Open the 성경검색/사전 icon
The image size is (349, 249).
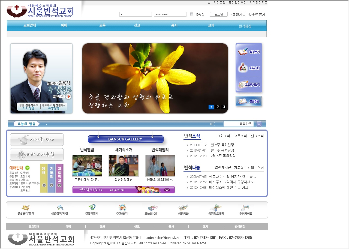pyautogui.click(x=59, y=209)
